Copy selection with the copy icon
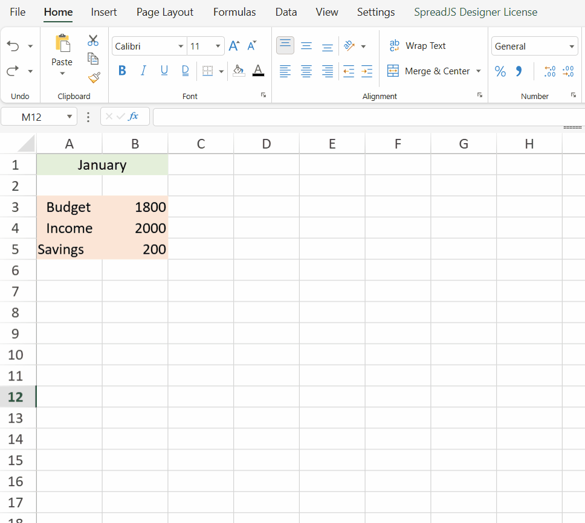 (93, 59)
